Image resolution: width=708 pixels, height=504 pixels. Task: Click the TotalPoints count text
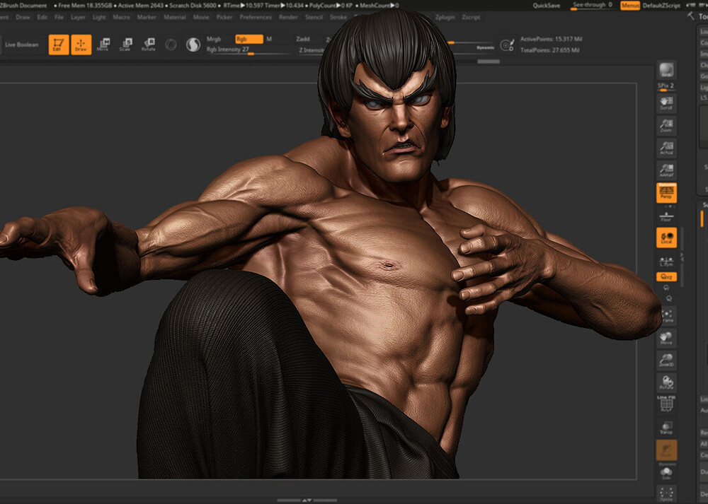coord(549,50)
